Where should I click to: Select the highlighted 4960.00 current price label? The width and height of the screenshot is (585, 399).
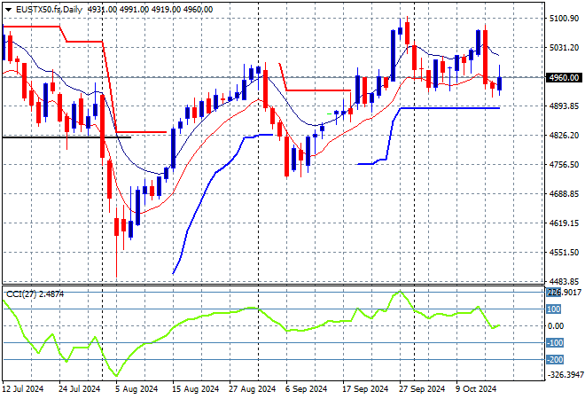pos(565,77)
